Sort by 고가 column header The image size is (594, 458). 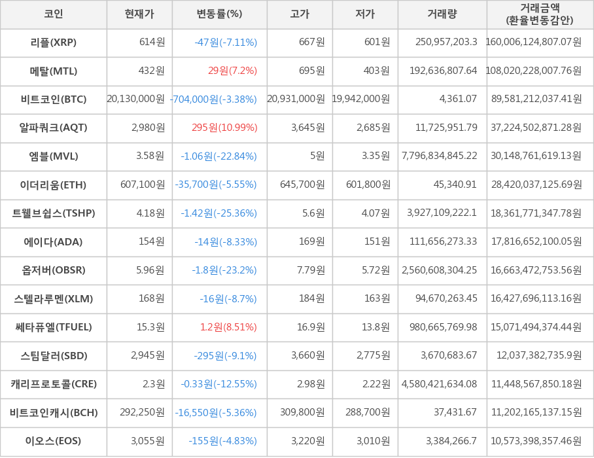(x=298, y=15)
